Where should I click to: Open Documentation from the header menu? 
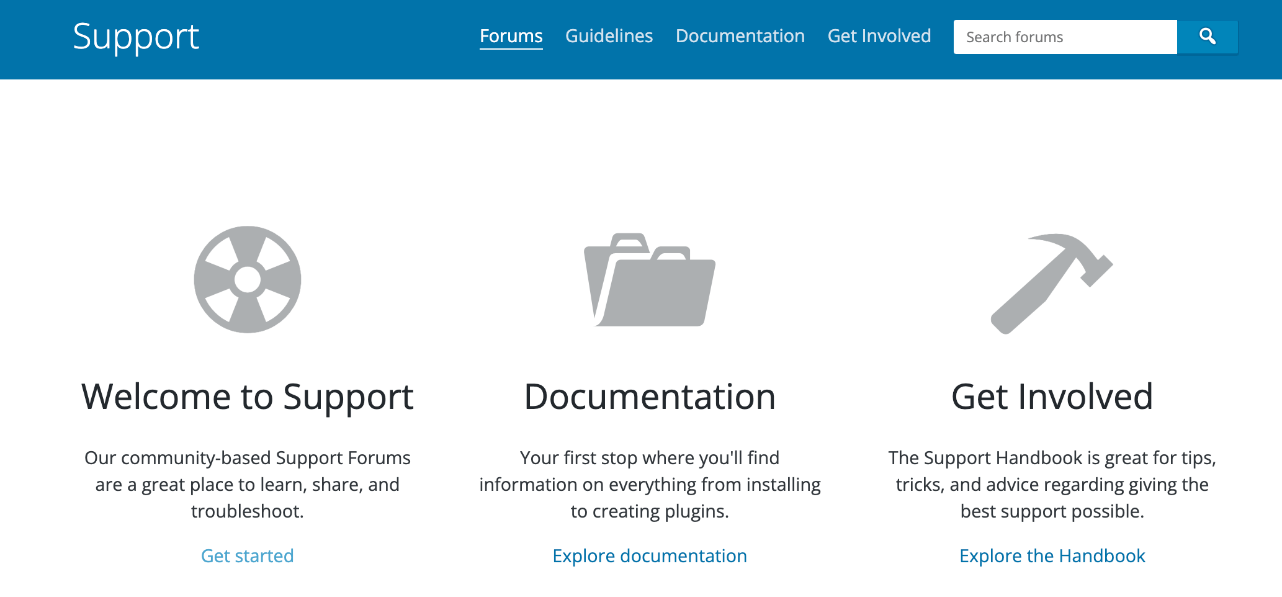click(740, 36)
